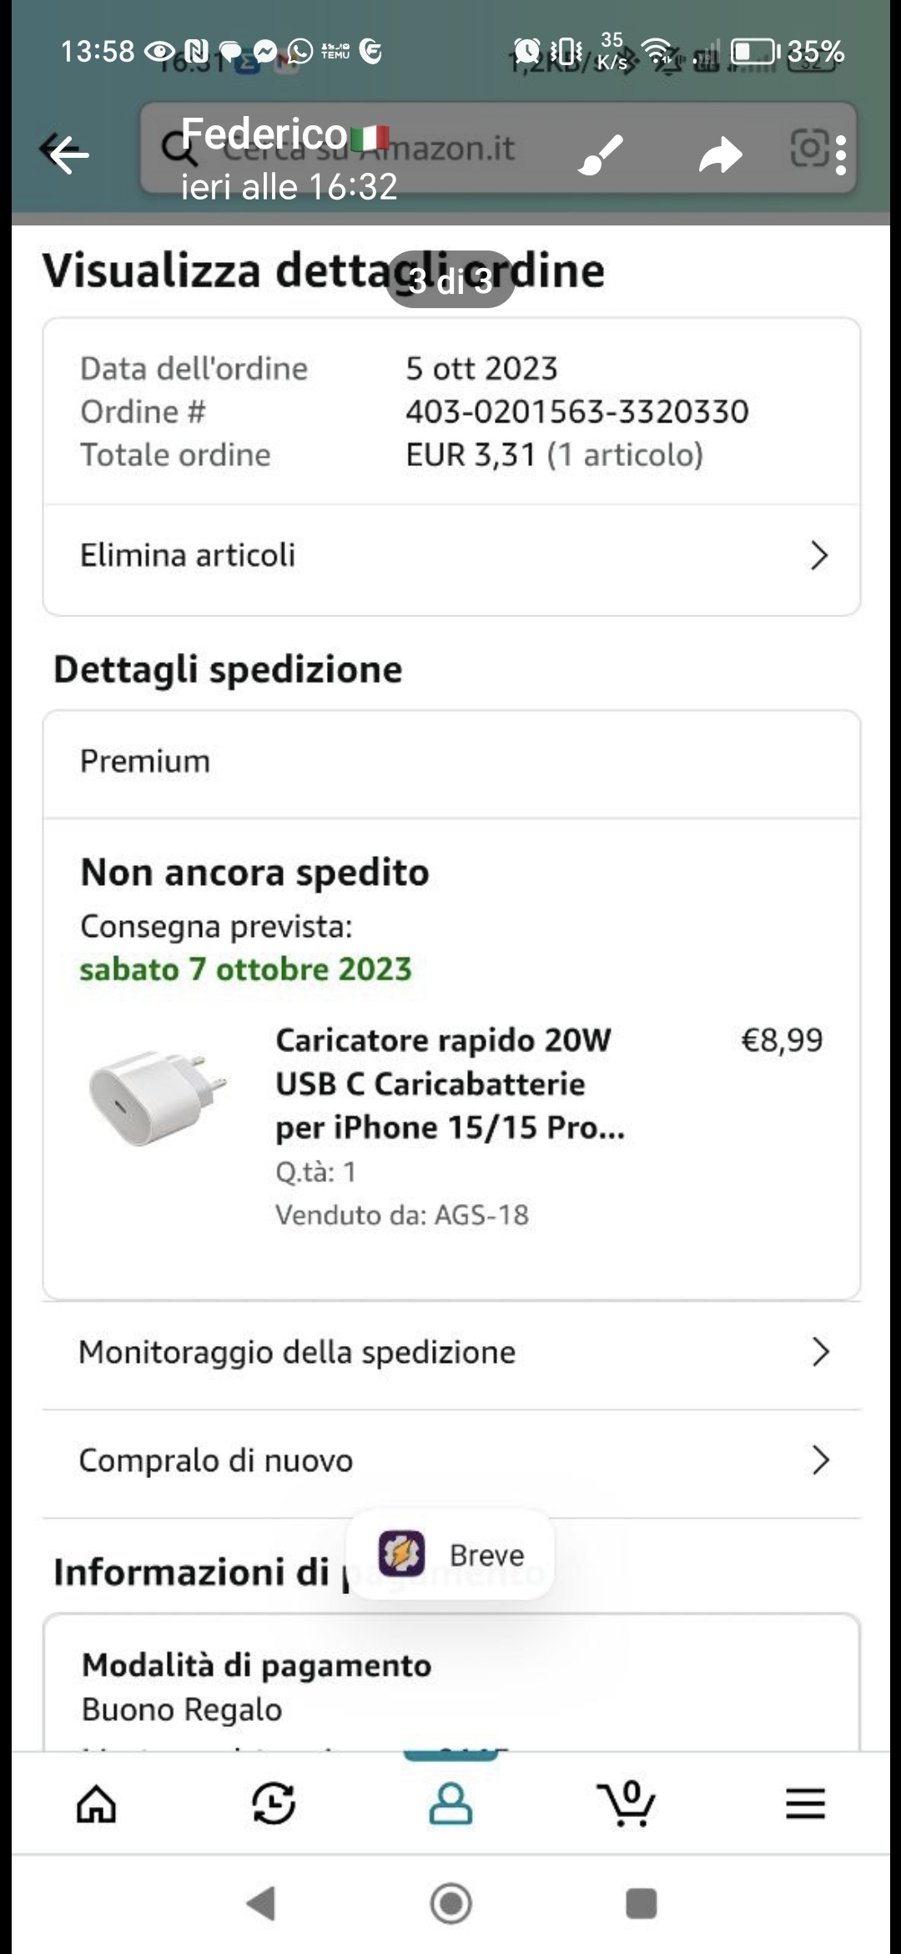Tap the forward share arrow icon
This screenshot has height=1954, width=901.
(x=720, y=154)
